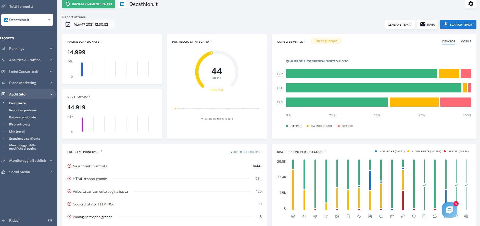This screenshot has height=226, width=480.
Task: Select the external link category icon
Action: (392, 216)
